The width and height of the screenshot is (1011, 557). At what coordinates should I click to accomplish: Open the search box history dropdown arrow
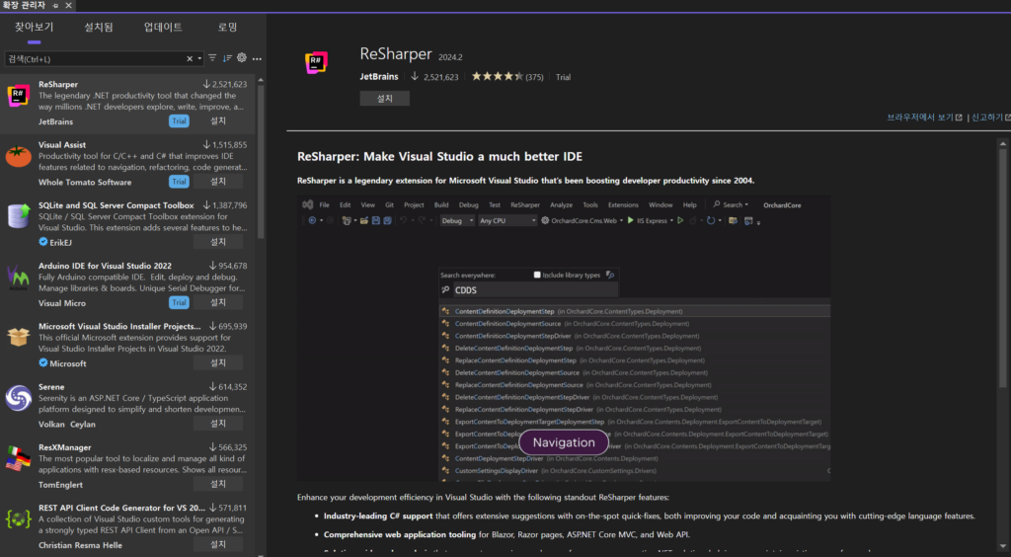pos(199,58)
